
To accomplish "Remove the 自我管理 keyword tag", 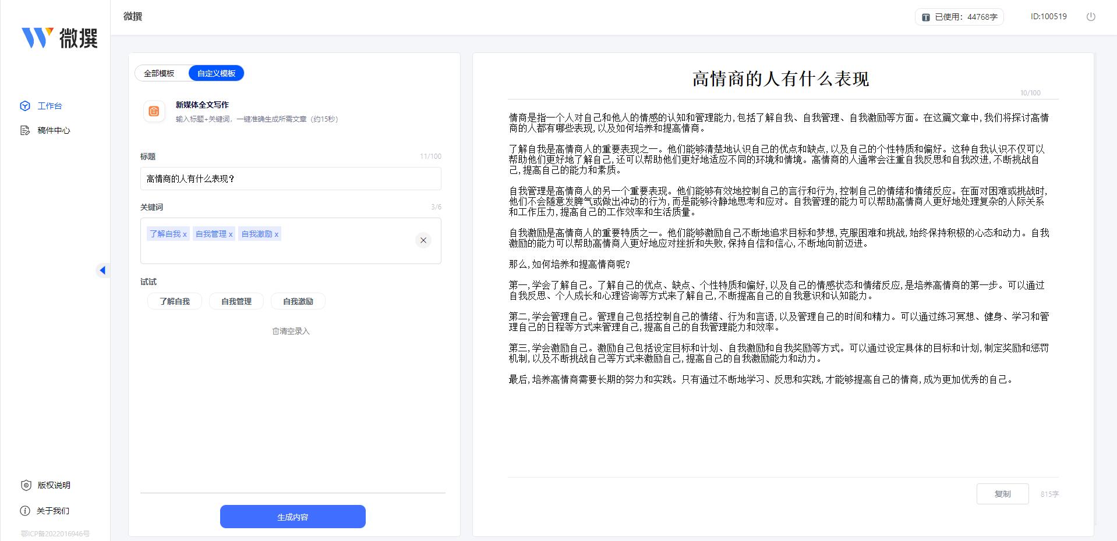I will [231, 234].
